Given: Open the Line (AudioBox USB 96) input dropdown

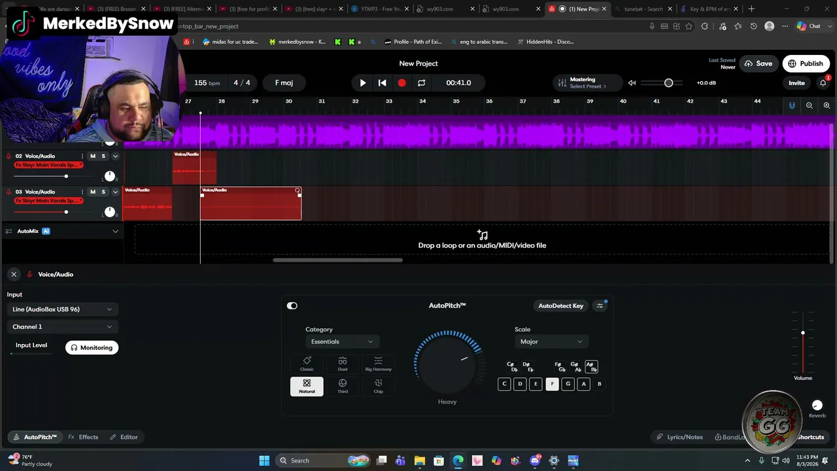Looking at the screenshot, I should coord(62,309).
